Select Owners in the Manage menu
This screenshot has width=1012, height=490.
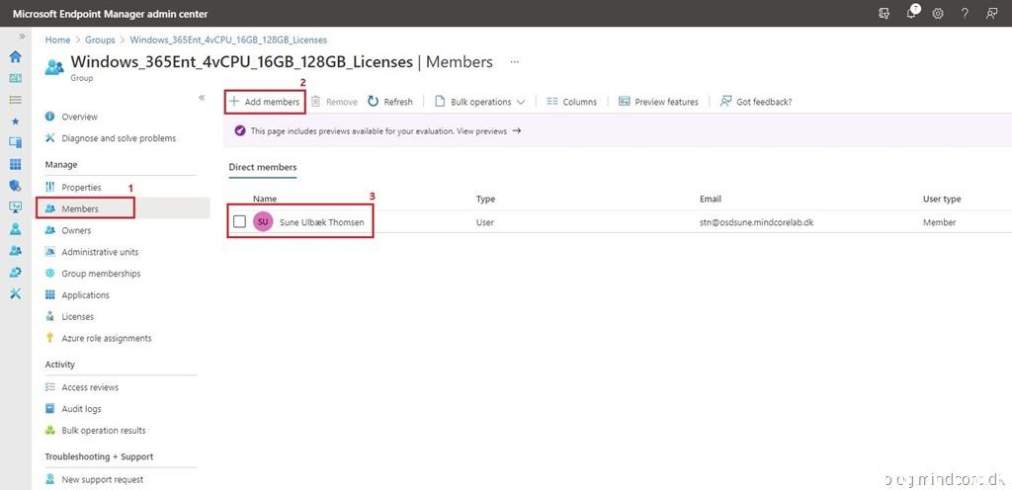(x=76, y=230)
